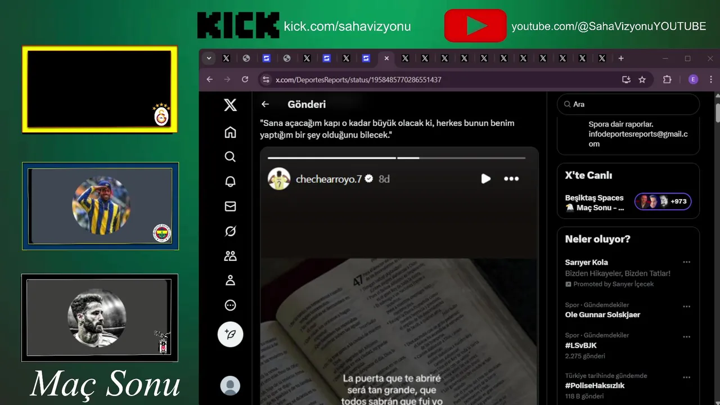Click the first story progress bar segment
The height and width of the screenshot is (405, 720).
click(332, 158)
